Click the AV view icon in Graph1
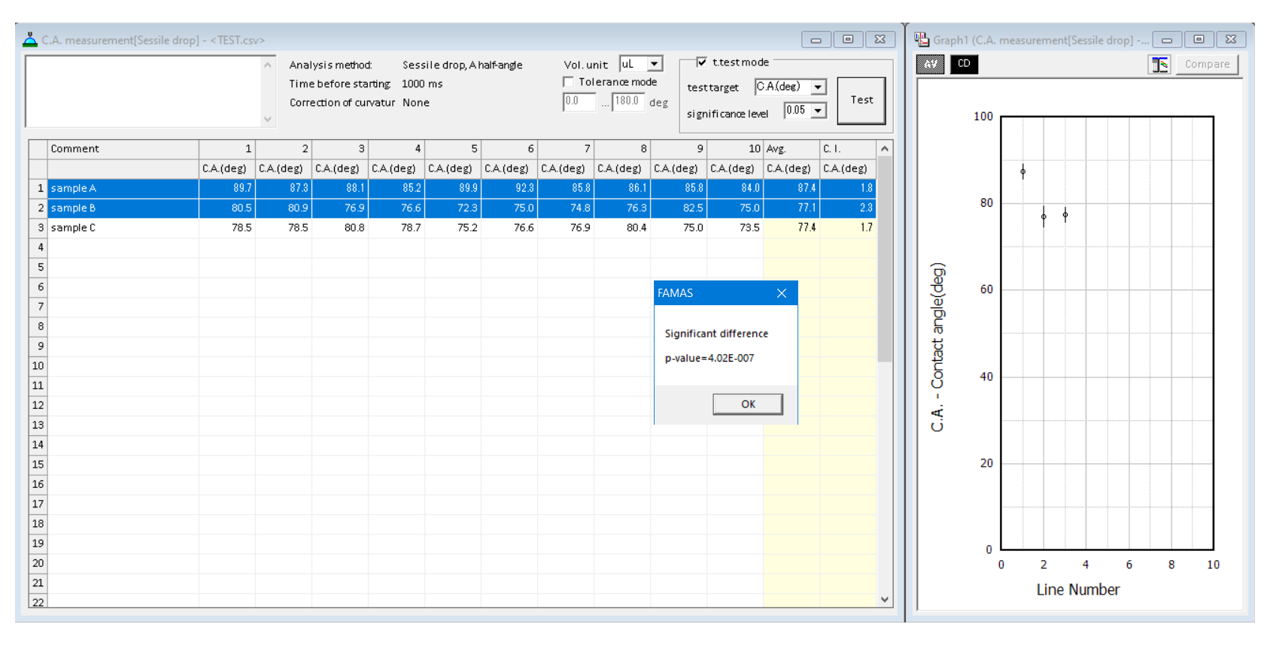The height and width of the screenshot is (645, 1270). [930, 64]
